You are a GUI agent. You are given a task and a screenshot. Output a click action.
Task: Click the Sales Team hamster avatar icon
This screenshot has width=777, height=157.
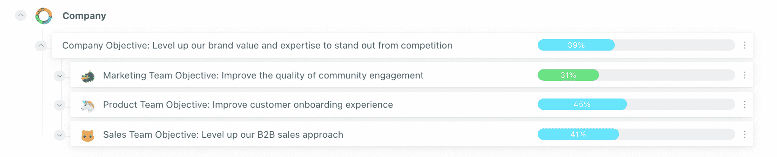coord(88,135)
